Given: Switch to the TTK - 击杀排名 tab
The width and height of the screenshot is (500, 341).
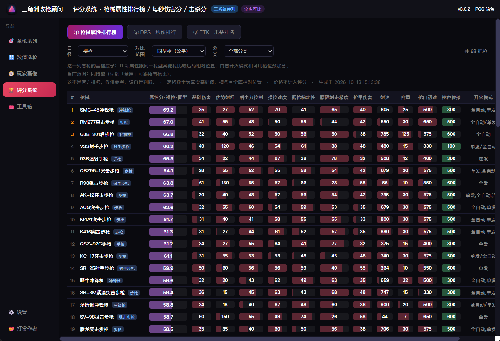Looking at the screenshot, I should (x=214, y=32).
